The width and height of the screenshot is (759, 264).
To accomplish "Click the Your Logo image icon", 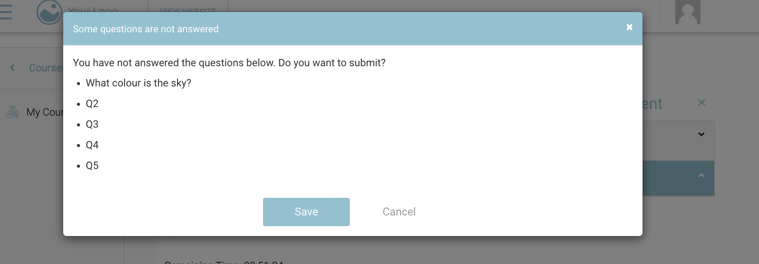I will point(49,12).
